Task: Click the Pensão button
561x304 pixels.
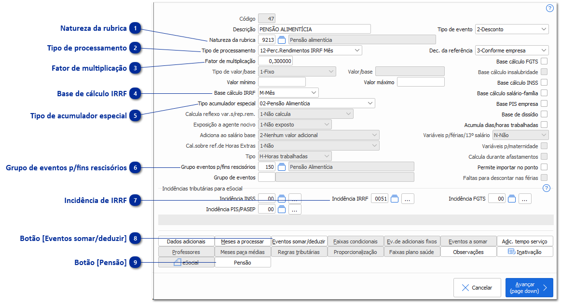Action: click(x=243, y=263)
